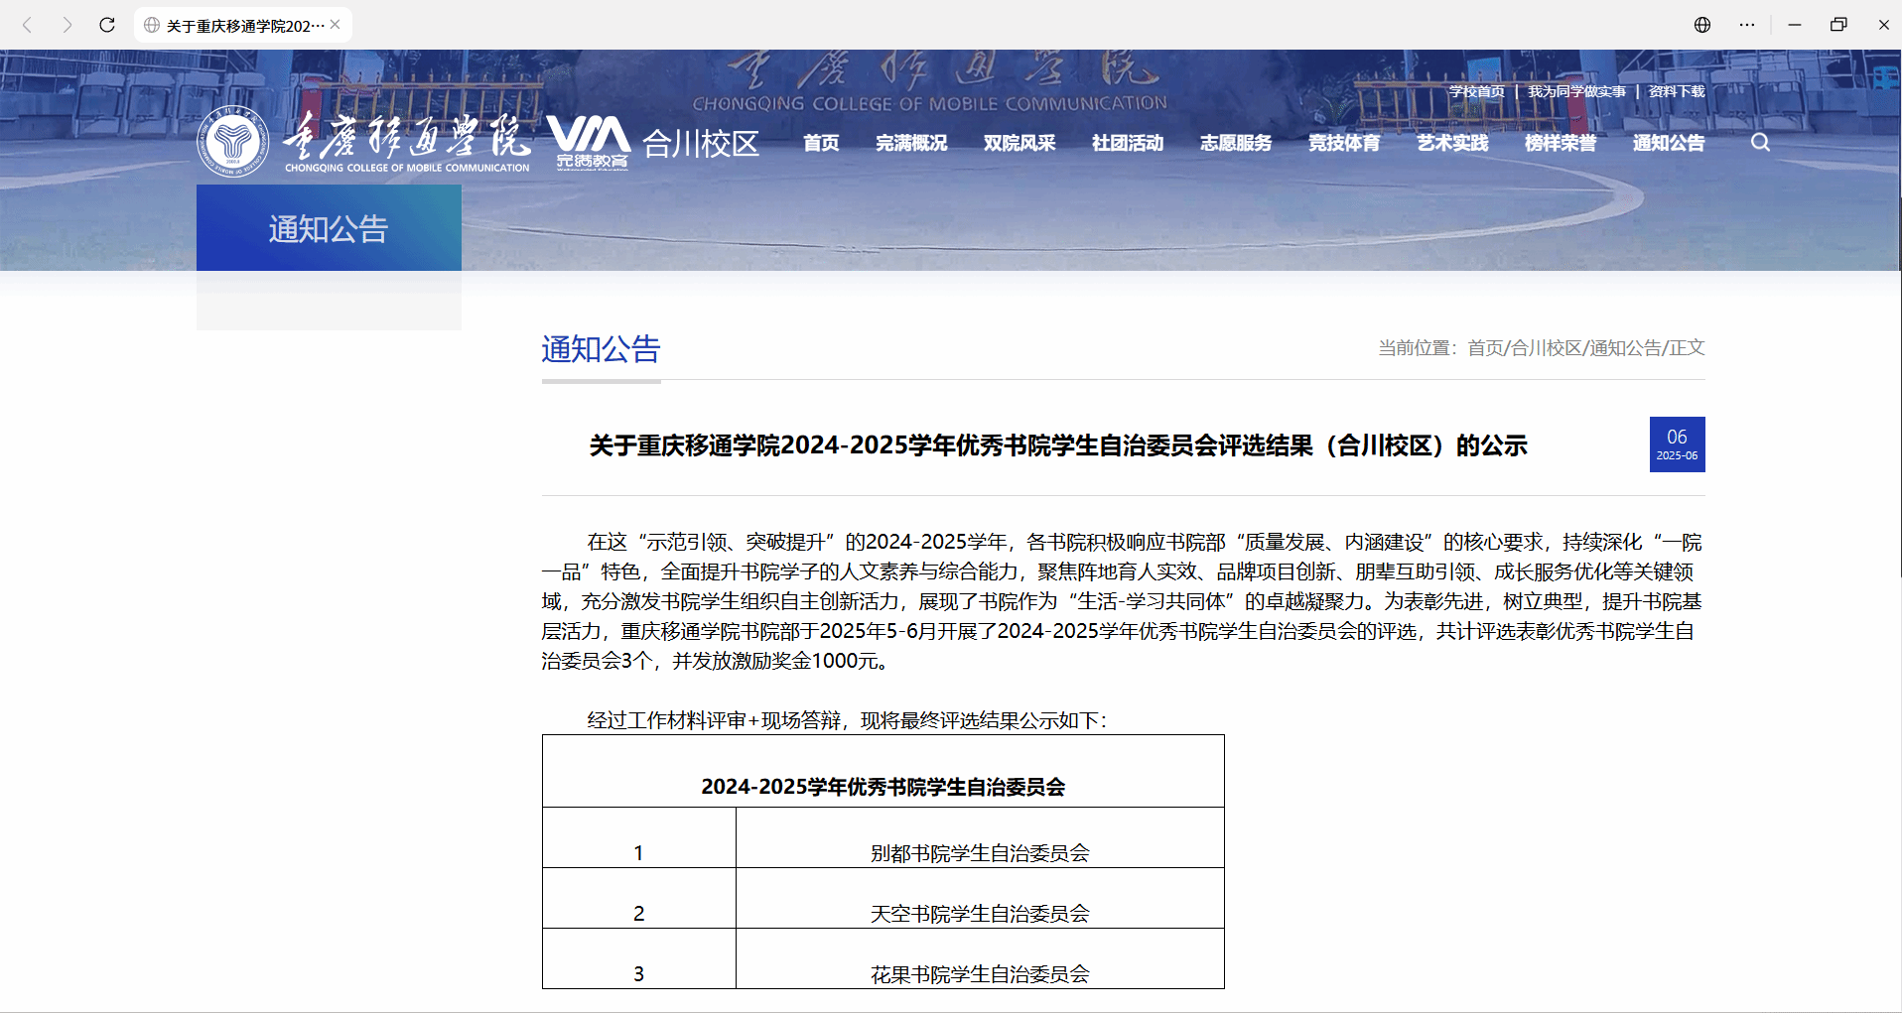1902x1013 pixels.
Task: Reload the page with refresh icon
Action: [x=107, y=25]
